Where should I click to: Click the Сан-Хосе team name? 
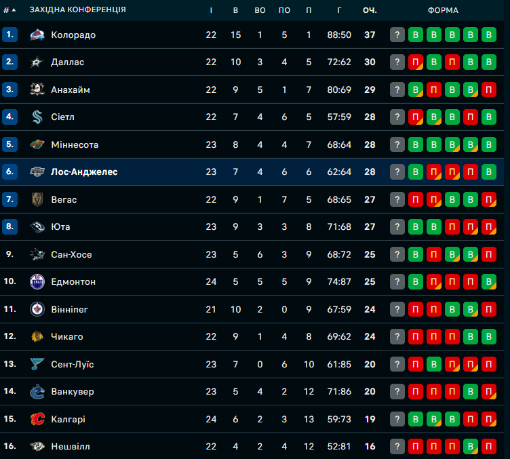coord(71,255)
